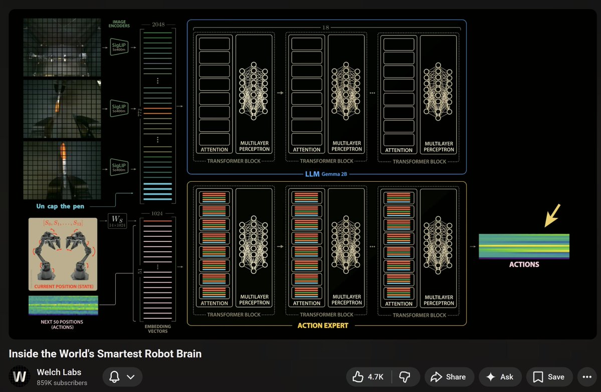The height and width of the screenshot is (392, 601).
Task: Click the thumbs-up Like icon
Action: (358, 377)
